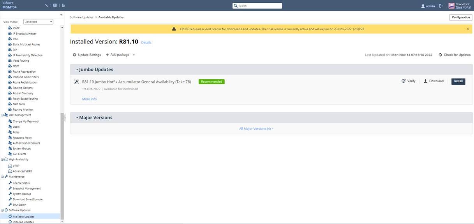Download the Jumbo Hotfix Take 78

click(433, 81)
